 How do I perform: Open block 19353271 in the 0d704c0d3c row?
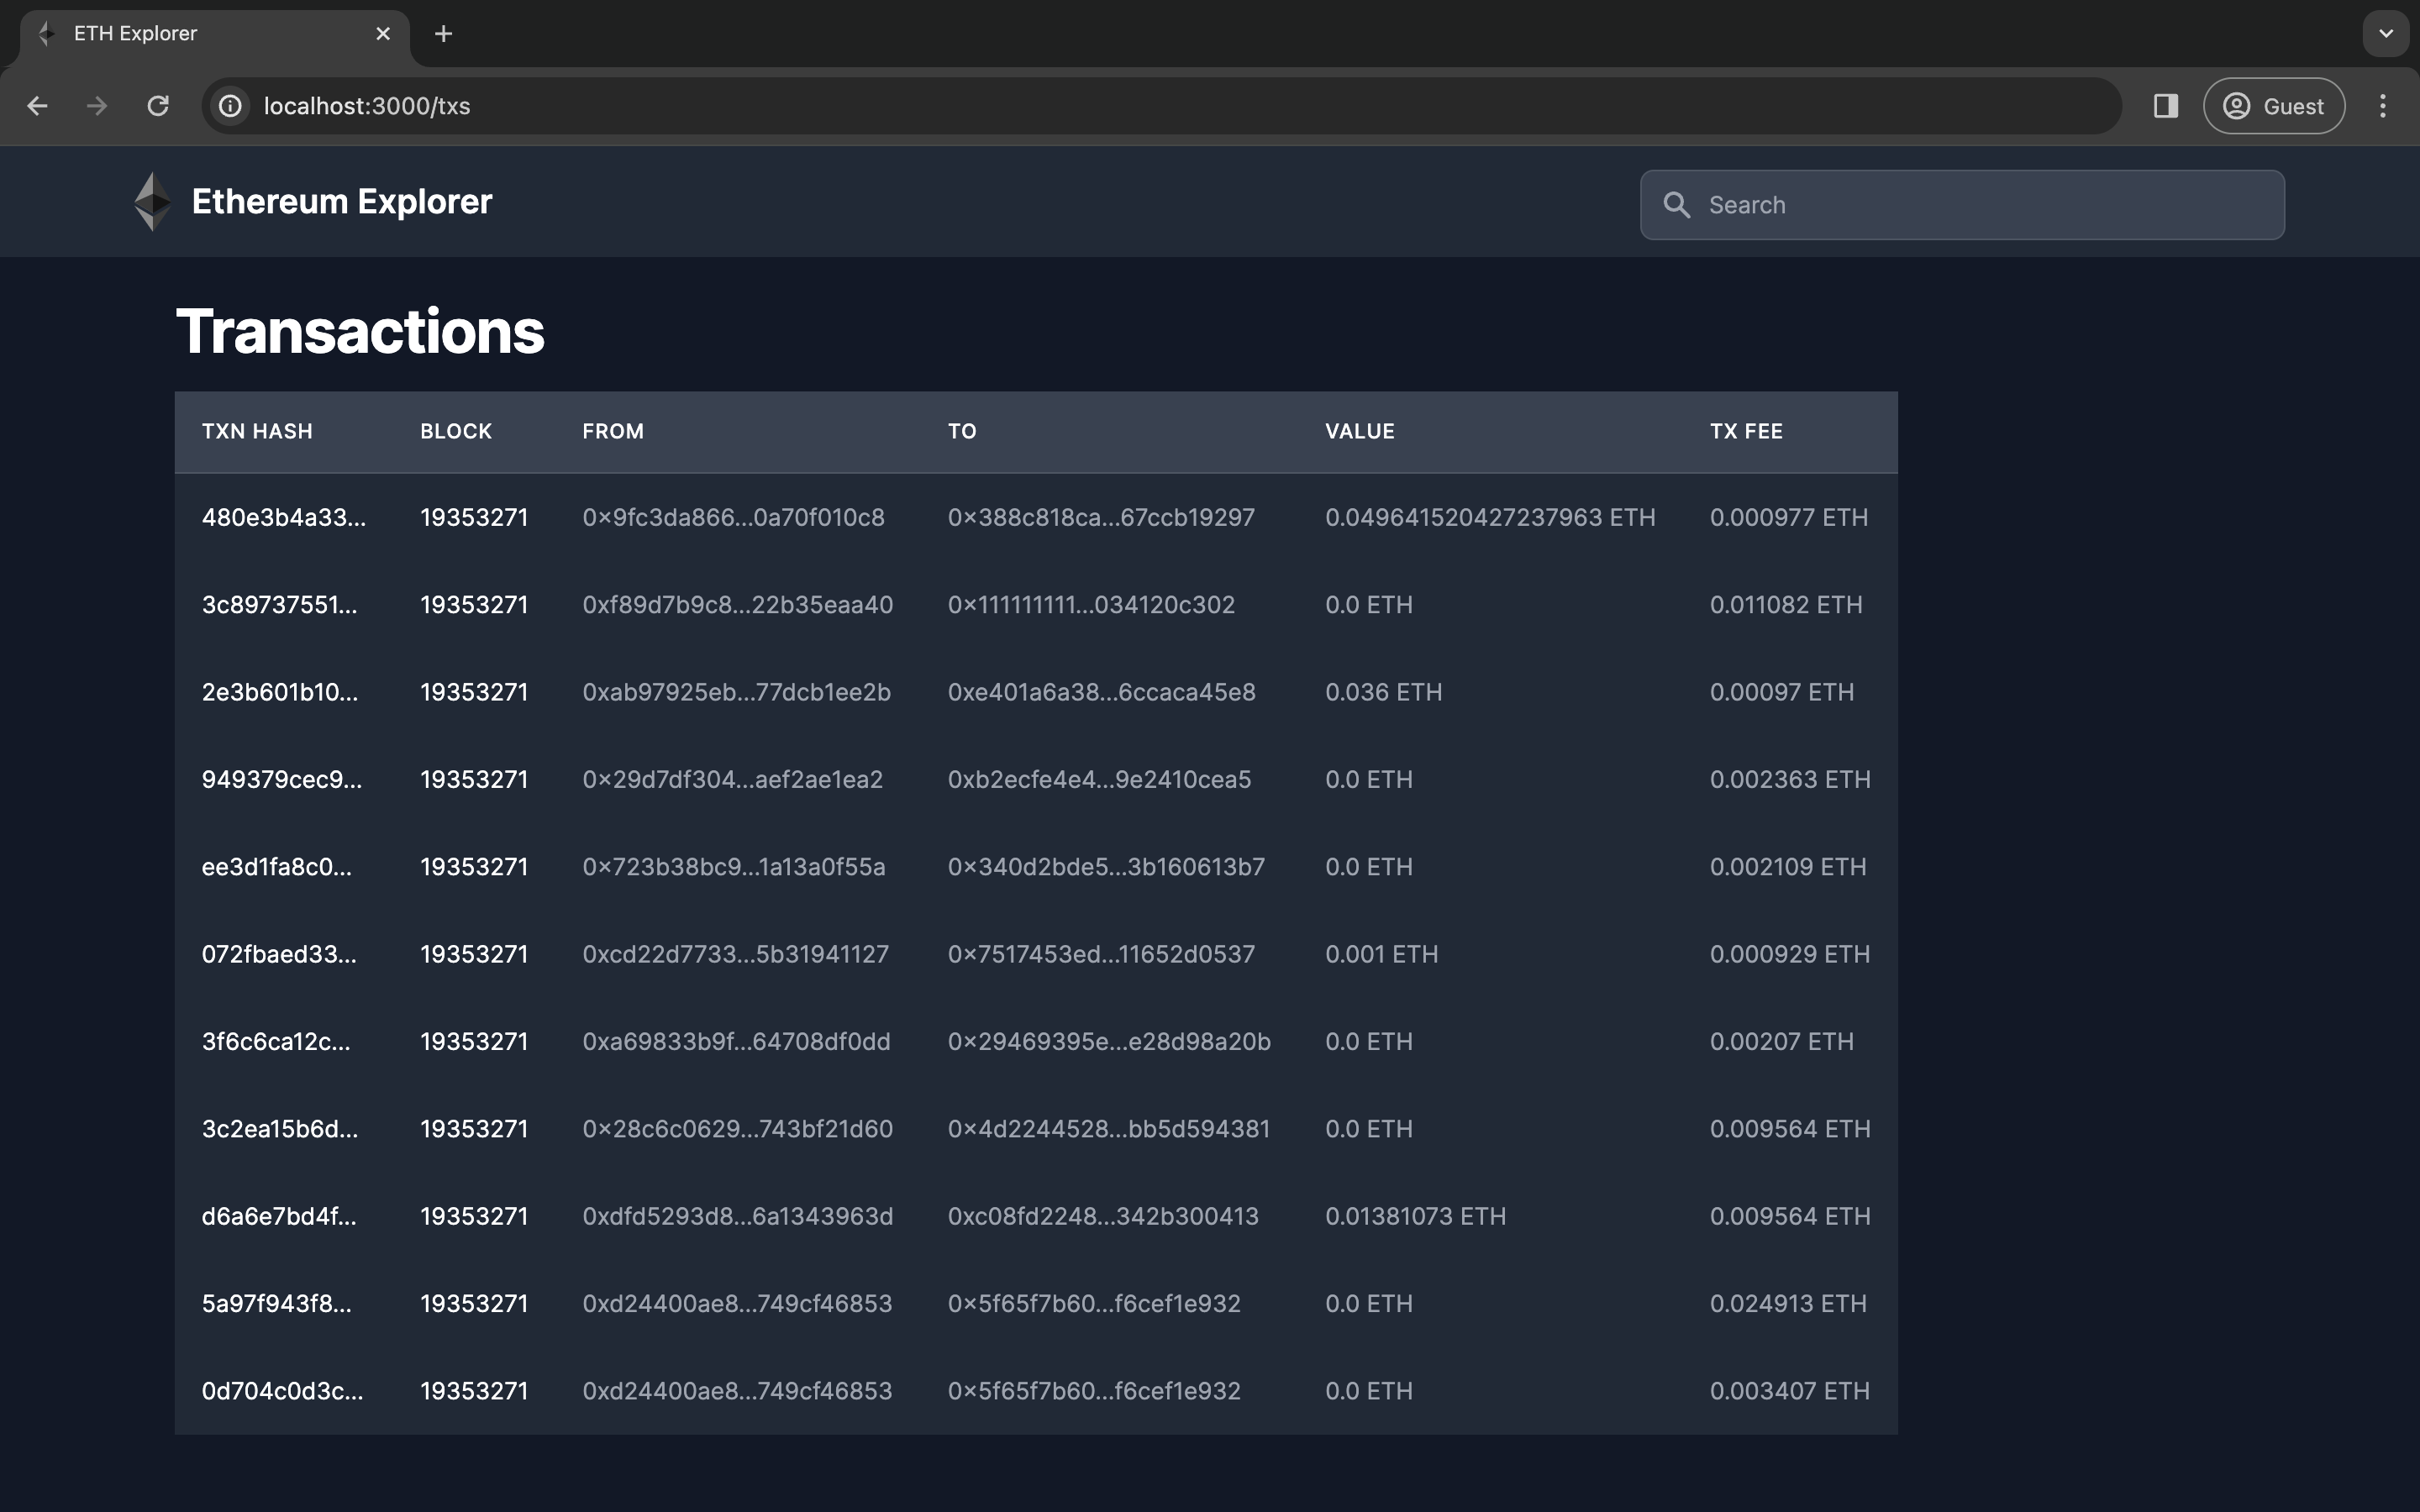point(474,1391)
